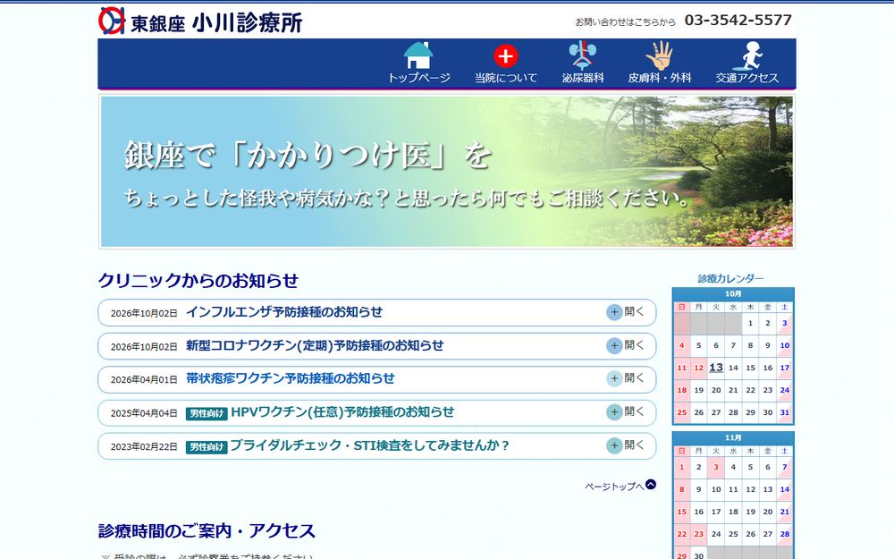Expand the 新型コロナワクチン notice with its plus icon

(x=614, y=345)
